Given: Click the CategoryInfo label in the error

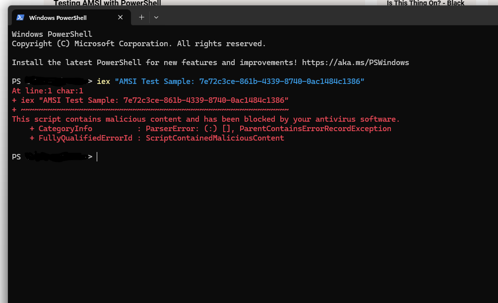Looking at the screenshot, I should click(65, 129).
